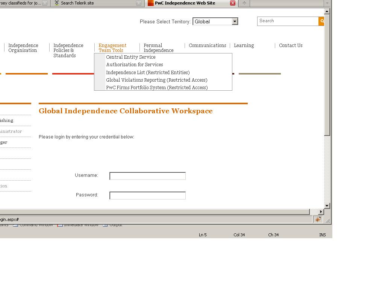Switch to PwC Independence Web Site tab
This screenshot has width=385, height=289.
coord(191,3)
